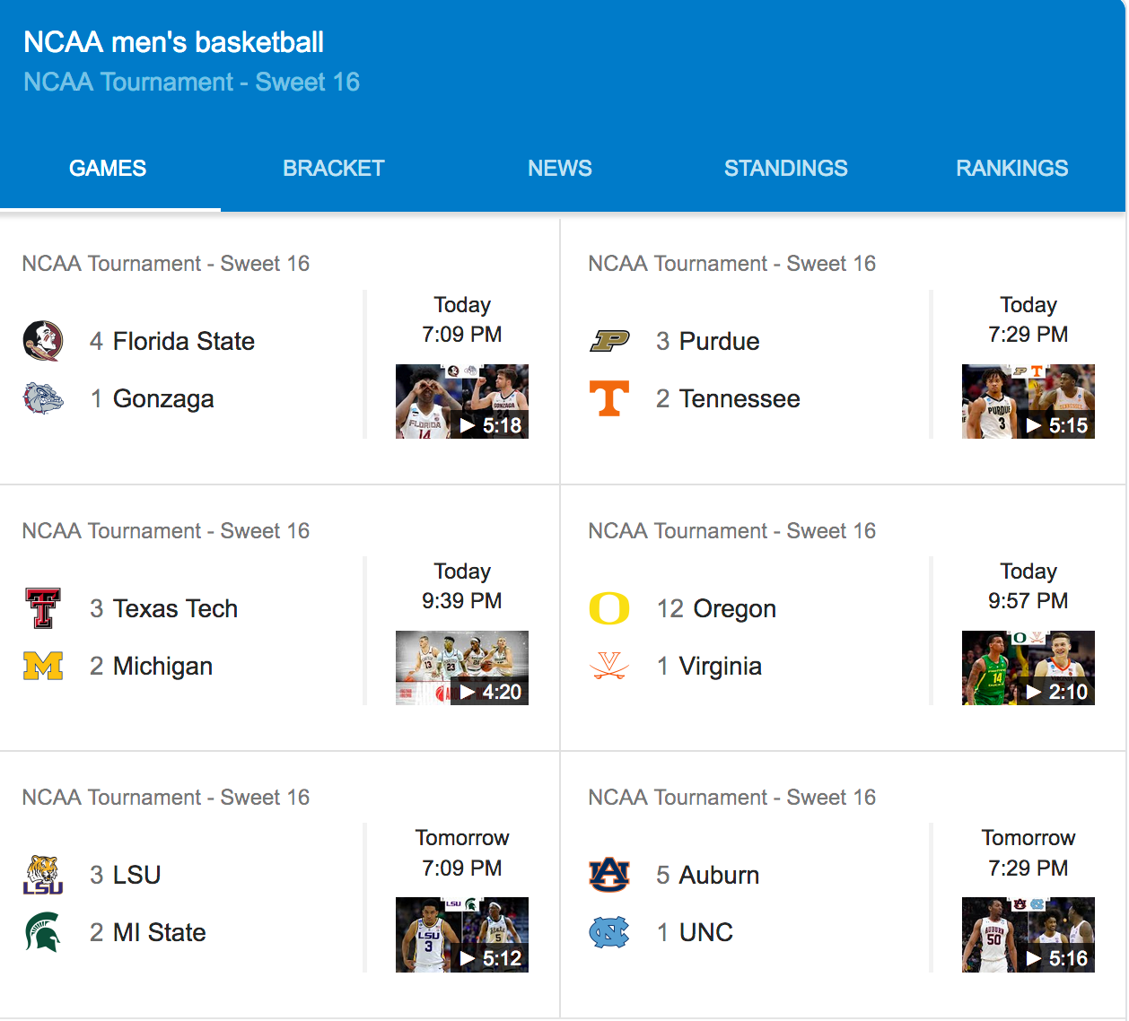Viewport: 1129px width, 1021px height.
Task: Select the Virginia team name
Action: click(x=721, y=666)
